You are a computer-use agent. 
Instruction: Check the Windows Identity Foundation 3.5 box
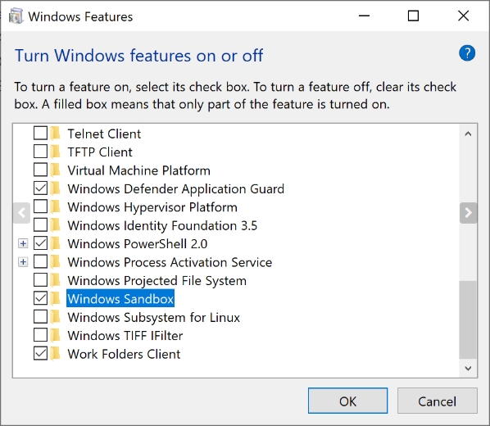click(40, 224)
